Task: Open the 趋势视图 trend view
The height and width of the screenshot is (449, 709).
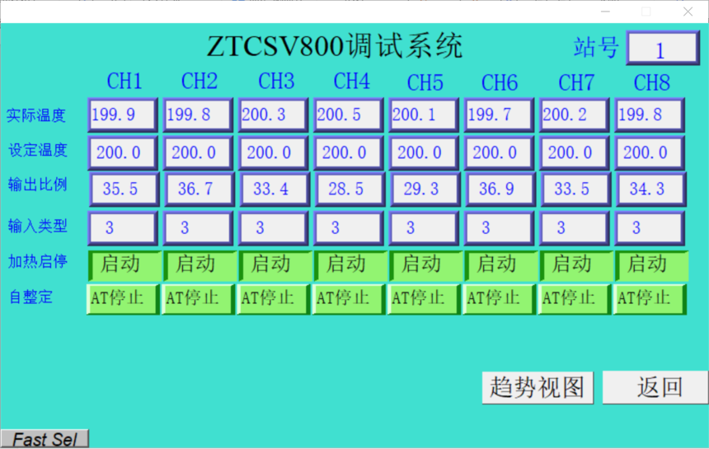Action: [x=538, y=387]
